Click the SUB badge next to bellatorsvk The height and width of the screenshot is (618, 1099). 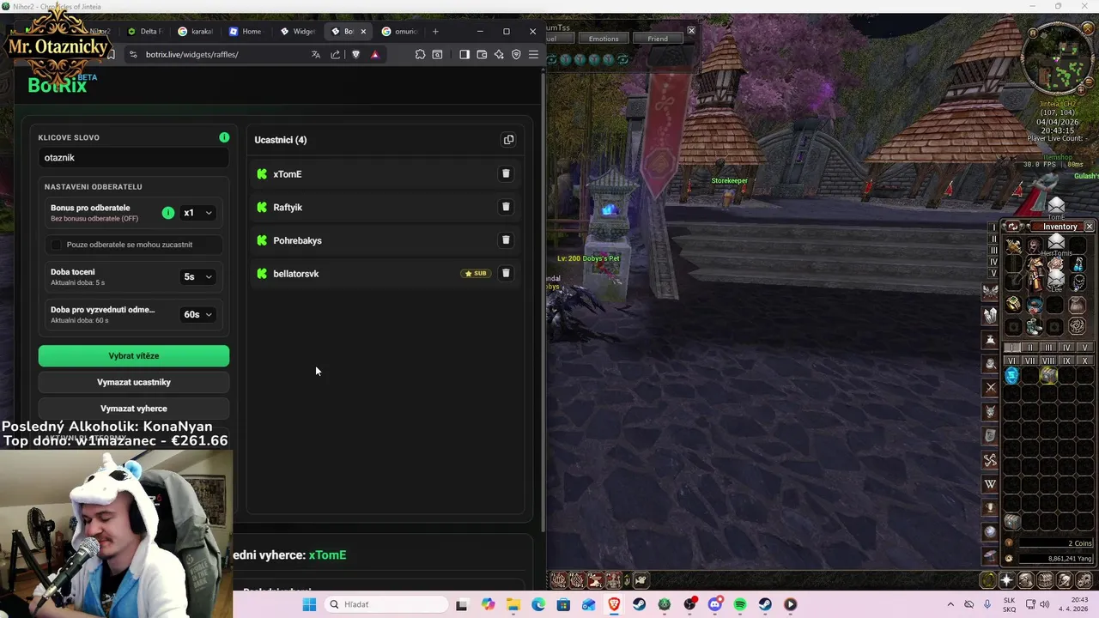coord(476,273)
